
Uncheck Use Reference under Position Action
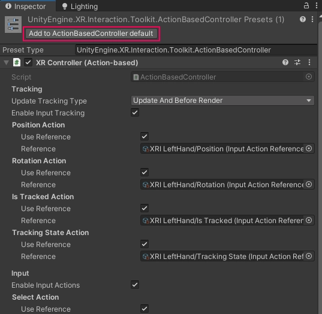coord(145,136)
